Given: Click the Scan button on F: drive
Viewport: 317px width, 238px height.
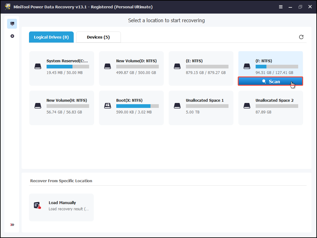Looking at the screenshot, I should click(x=270, y=81).
